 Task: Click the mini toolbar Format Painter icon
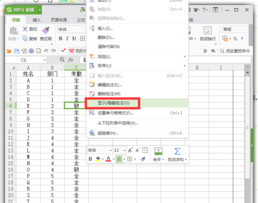tap(143, 159)
